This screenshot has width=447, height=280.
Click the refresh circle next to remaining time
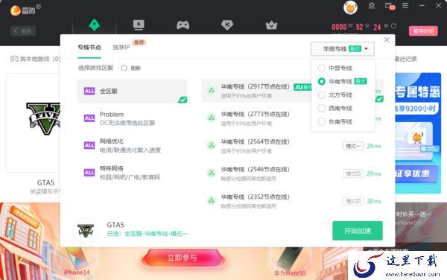pyautogui.click(x=393, y=26)
